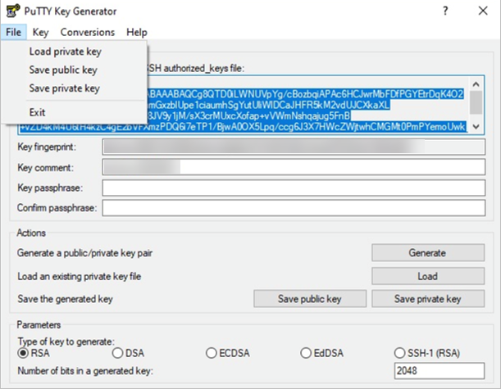Select the ECDSA key type
Image resolution: width=501 pixels, height=389 pixels.
227,353
